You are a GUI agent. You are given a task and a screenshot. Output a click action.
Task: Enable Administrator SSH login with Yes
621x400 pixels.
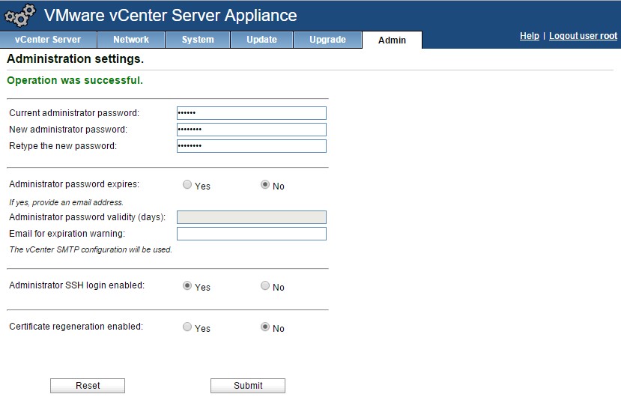187,285
